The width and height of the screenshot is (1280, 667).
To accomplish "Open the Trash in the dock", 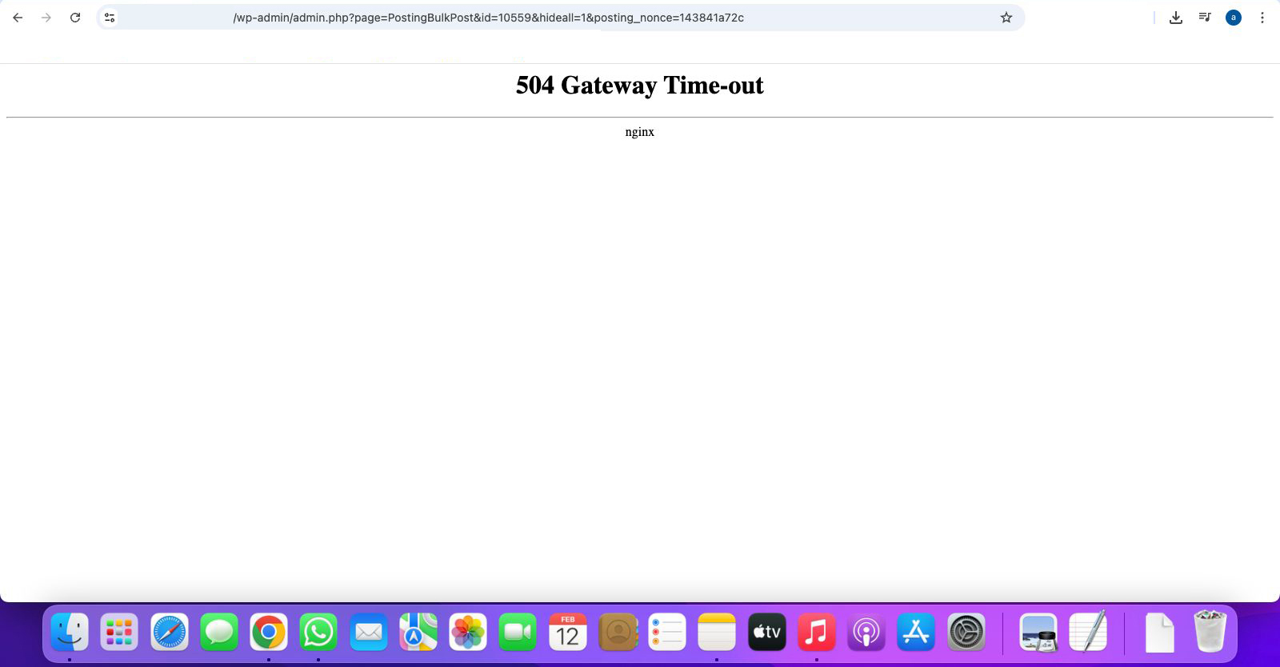I will pos(1210,633).
